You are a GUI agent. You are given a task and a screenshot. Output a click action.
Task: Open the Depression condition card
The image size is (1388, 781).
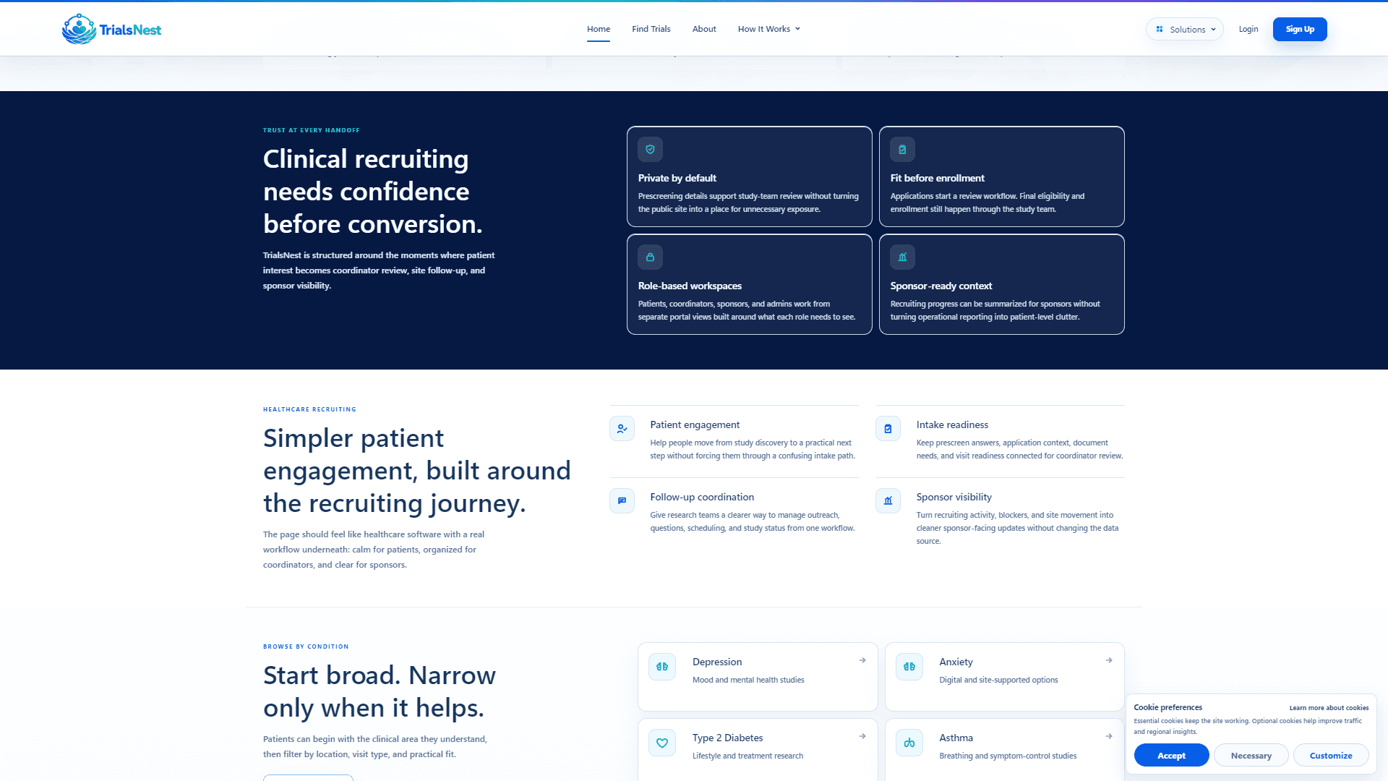point(758,677)
